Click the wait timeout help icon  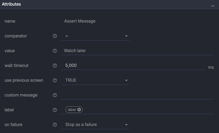[55, 66]
